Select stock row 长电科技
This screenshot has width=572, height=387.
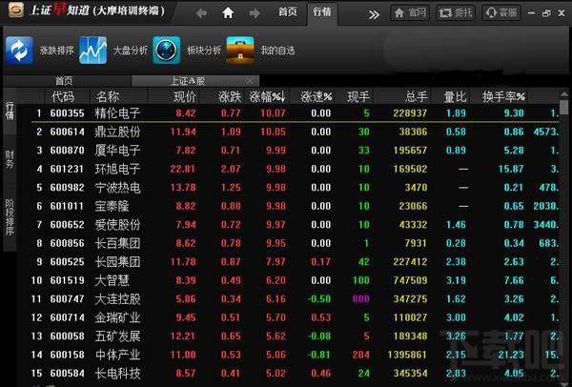click(x=295, y=373)
